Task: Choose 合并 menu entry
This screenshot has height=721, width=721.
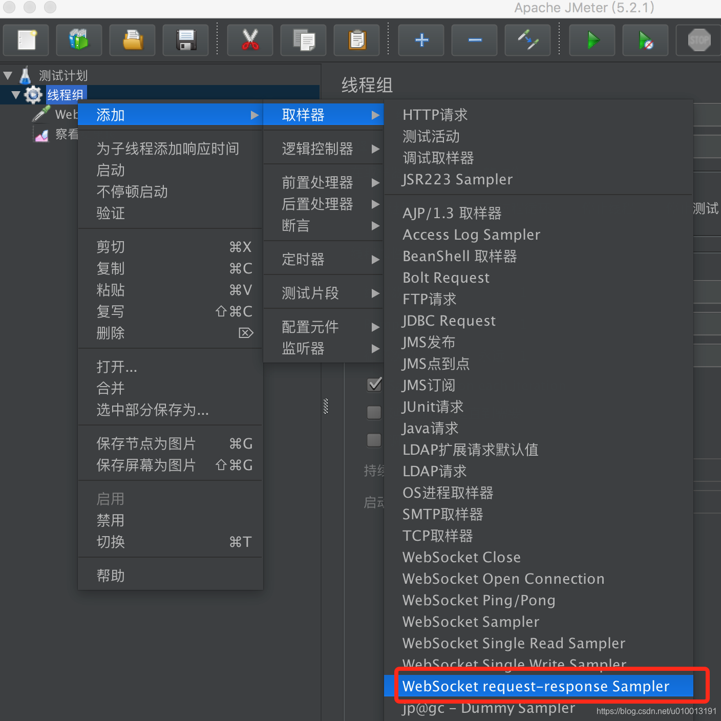Action: point(171,389)
